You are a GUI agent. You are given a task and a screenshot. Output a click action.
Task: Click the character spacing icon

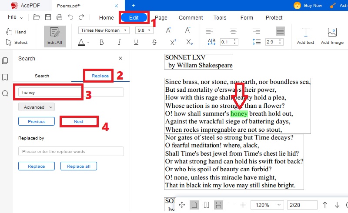click(x=211, y=42)
